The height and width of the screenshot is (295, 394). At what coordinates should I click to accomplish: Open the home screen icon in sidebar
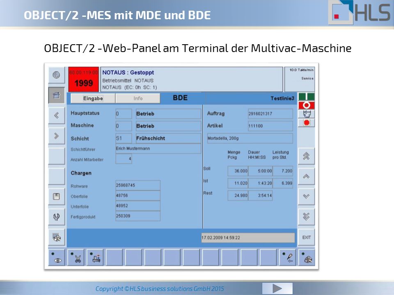[57, 95]
